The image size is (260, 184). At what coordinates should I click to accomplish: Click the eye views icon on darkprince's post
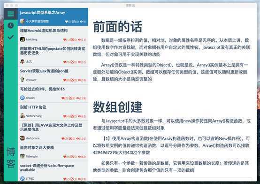[77, 138]
